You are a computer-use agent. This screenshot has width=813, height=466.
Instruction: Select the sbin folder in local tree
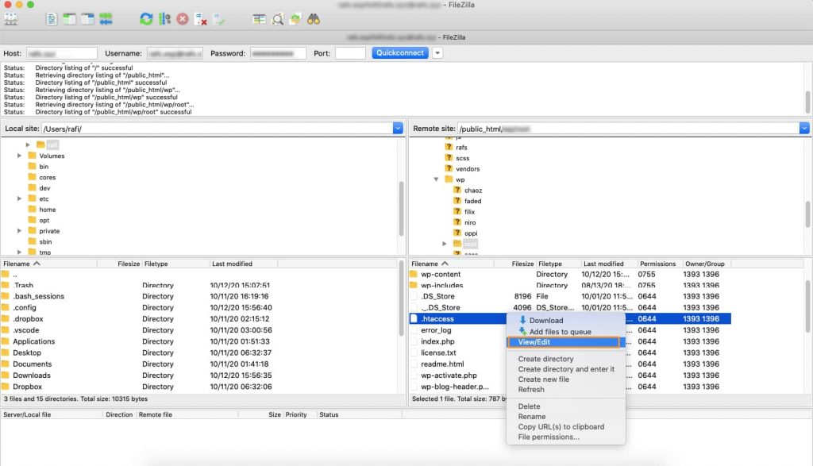[x=45, y=241]
